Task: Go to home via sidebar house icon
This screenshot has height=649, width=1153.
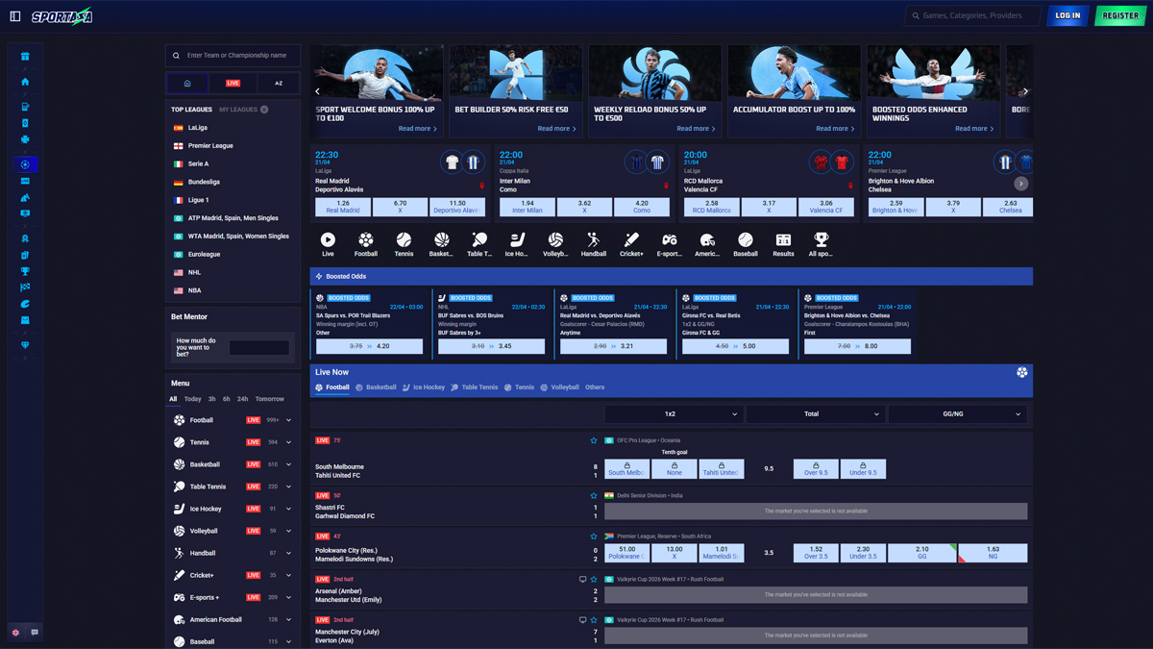Action: [x=25, y=82]
